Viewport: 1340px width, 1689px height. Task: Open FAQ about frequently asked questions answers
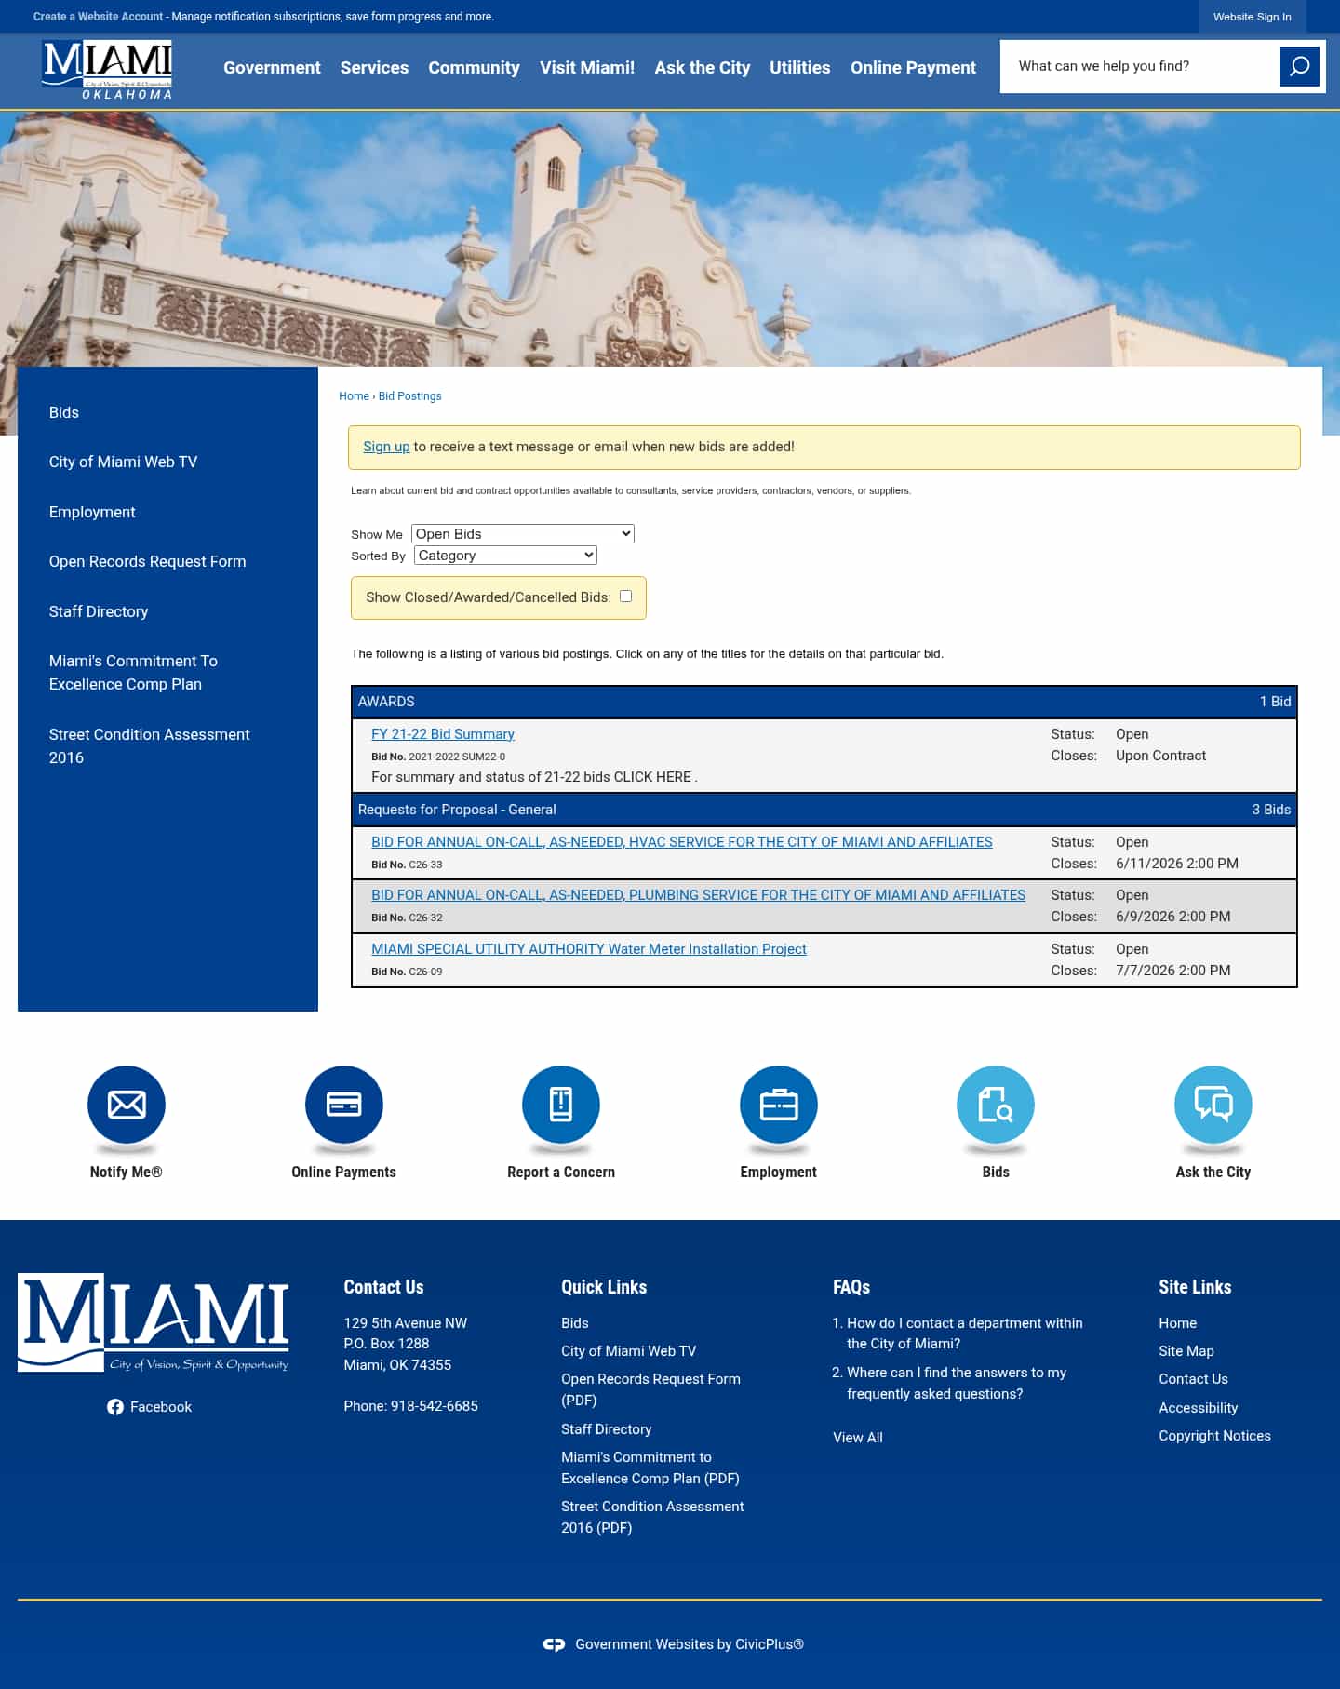tap(956, 1383)
